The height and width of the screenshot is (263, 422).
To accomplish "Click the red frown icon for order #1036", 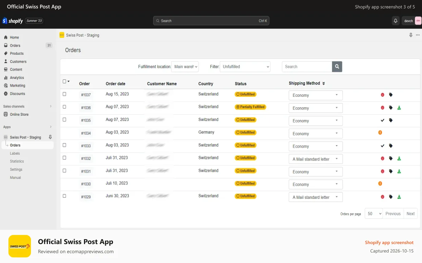I will (x=383, y=108).
